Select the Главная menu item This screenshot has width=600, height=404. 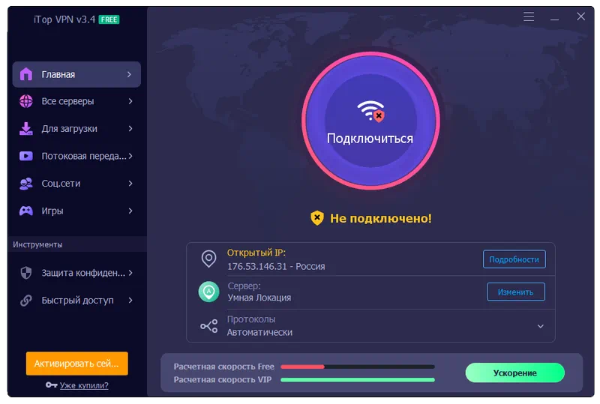click(76, 74)
